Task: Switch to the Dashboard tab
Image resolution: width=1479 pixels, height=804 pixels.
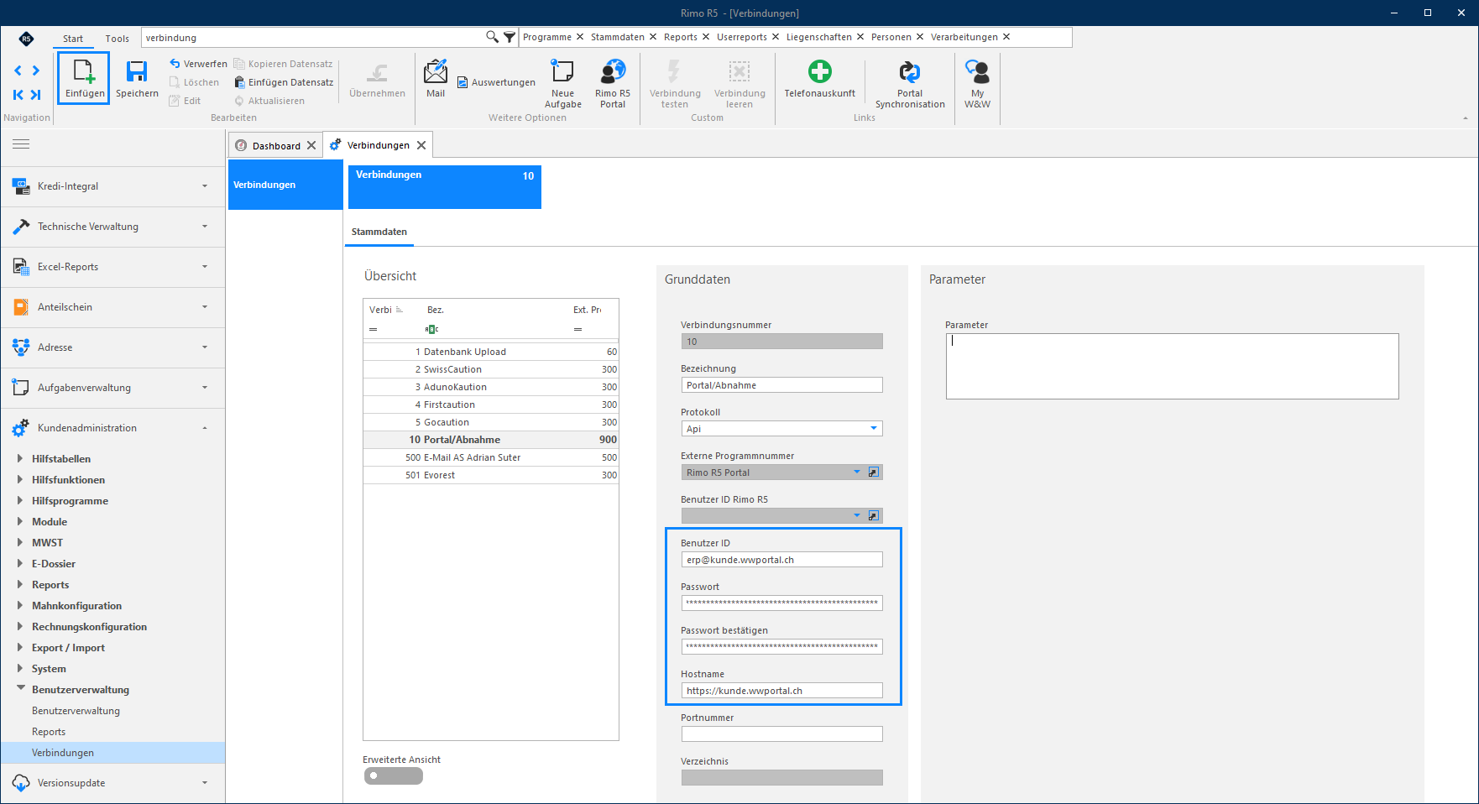Action: point(276,146)
